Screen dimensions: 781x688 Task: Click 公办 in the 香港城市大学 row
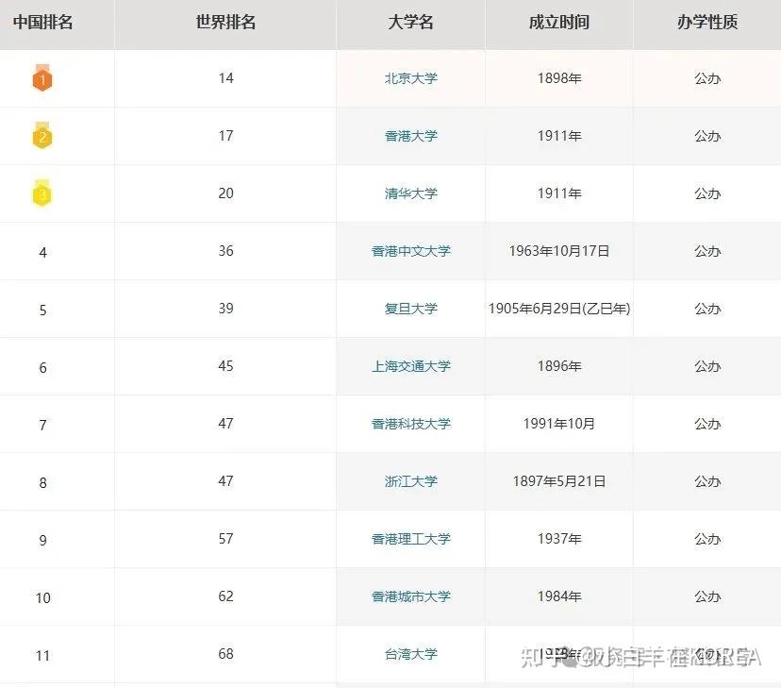pyautogui.click(x=707, y=596)
